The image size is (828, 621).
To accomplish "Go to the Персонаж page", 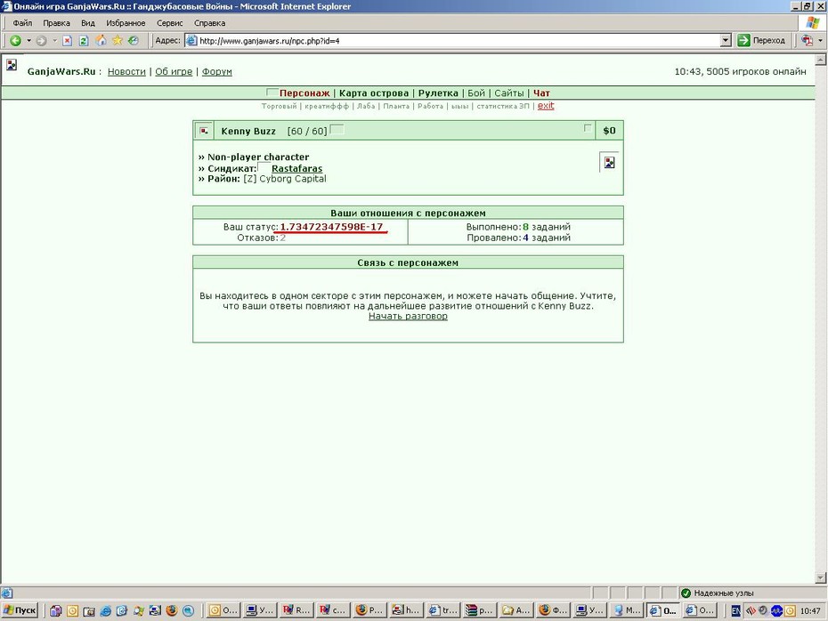I will click(x=304, y=93).
